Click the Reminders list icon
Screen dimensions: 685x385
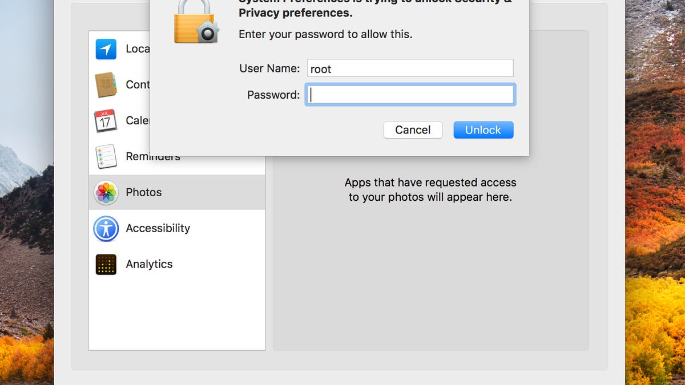pos(106,157)
